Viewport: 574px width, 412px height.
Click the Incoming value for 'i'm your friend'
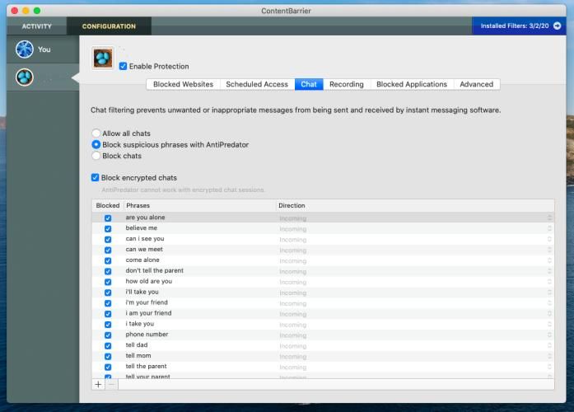[x=293, y=303]
